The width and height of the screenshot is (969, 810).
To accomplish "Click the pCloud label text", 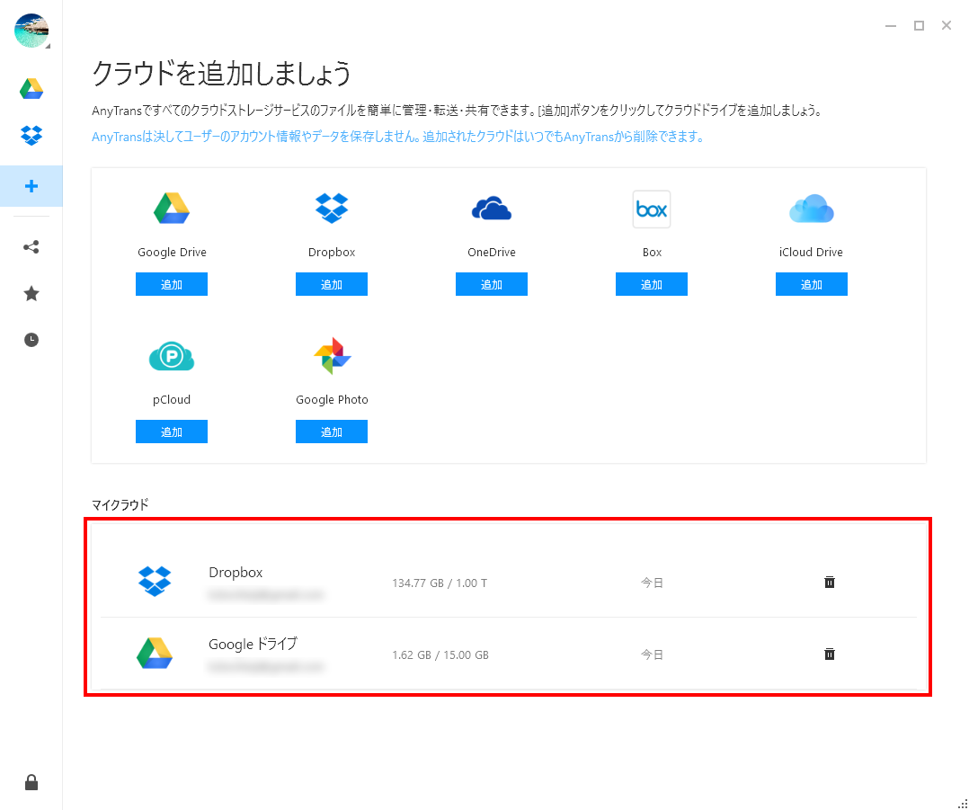I will (x=172, y=400).
